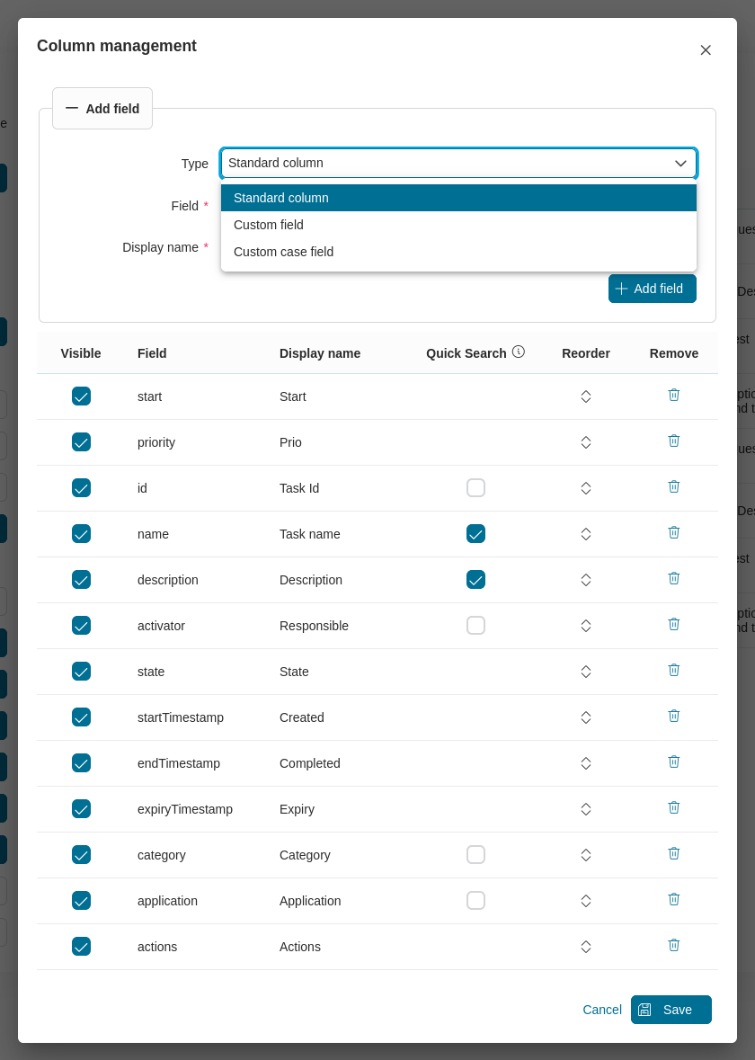Delete the priority field row

click(x=674, y=441)
